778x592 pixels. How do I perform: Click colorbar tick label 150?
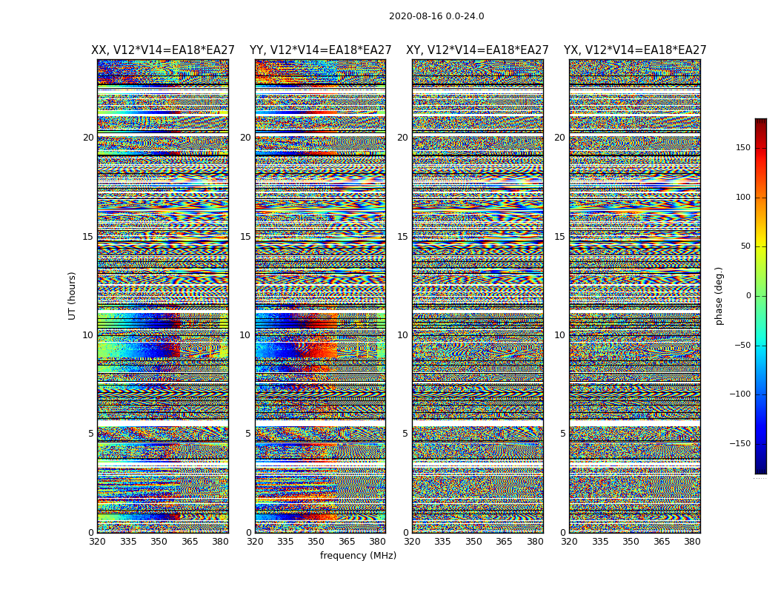743,147
